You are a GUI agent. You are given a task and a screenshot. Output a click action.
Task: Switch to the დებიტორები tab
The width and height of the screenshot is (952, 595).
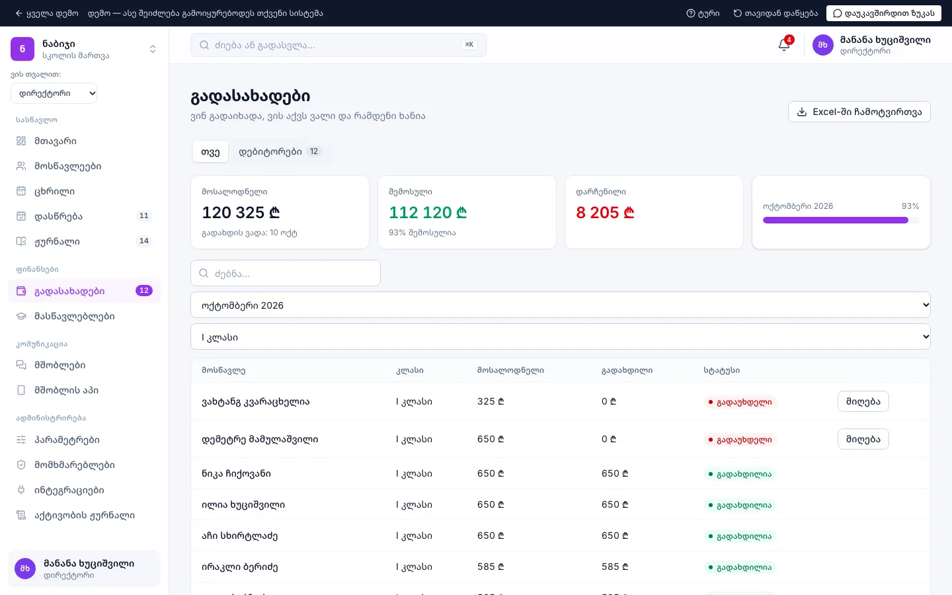280,151
